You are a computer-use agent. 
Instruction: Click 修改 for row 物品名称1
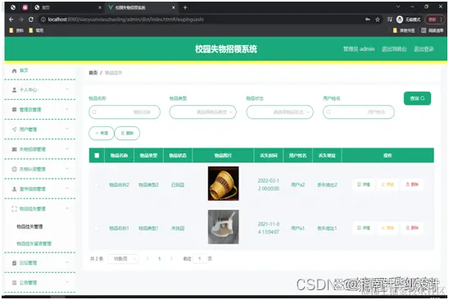pos(388,228)
